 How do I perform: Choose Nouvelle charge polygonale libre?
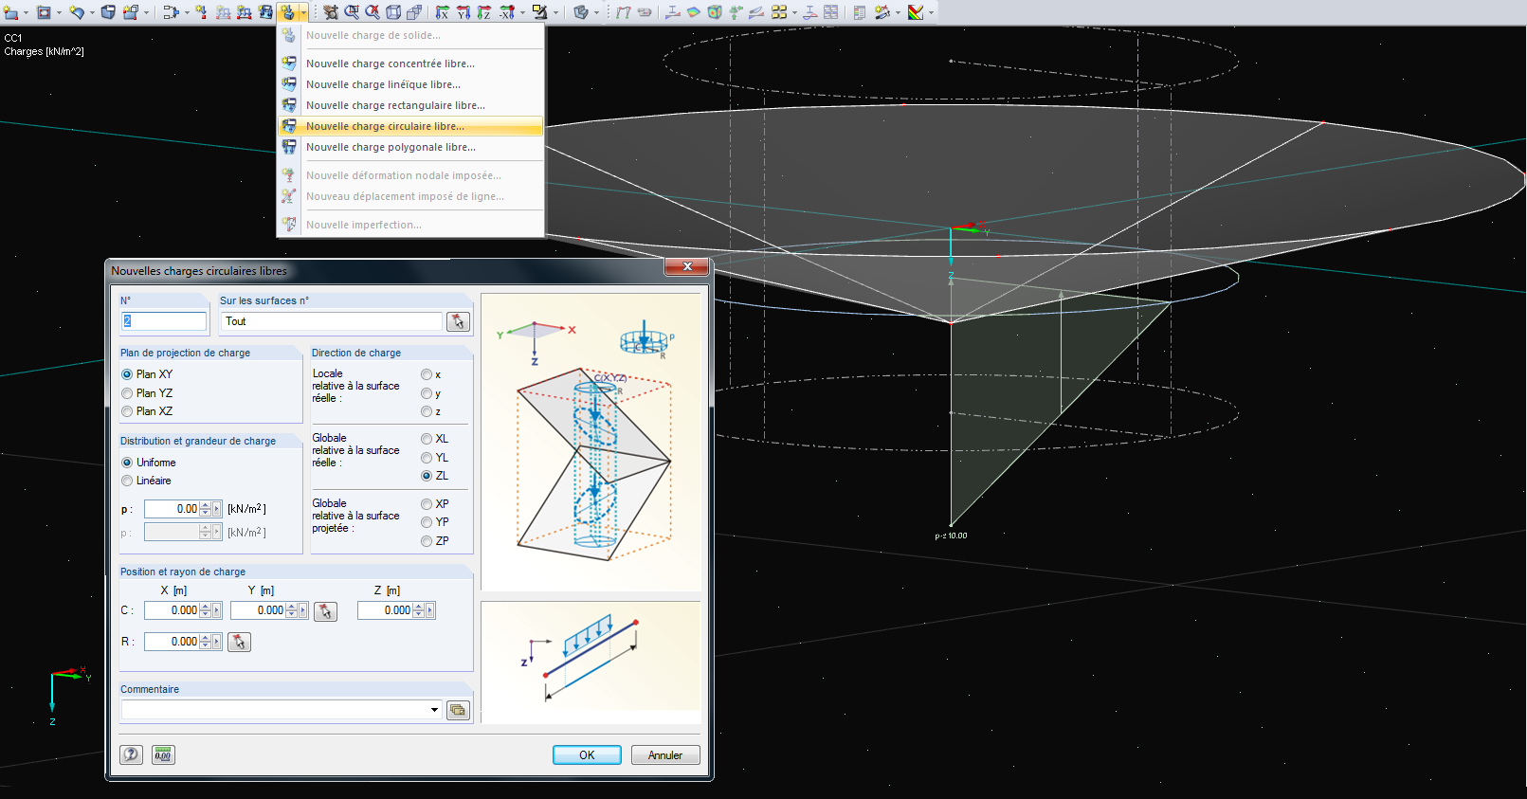[410, 147]
